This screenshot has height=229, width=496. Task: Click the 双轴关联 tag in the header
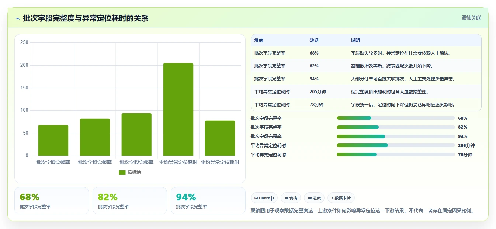(x=471, y=18)
